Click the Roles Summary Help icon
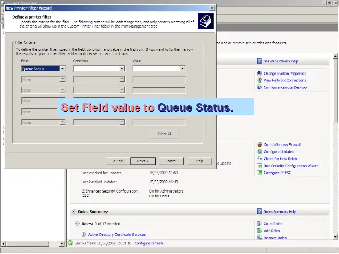Viewport: 339px width, 254px height. click(260, 212)
